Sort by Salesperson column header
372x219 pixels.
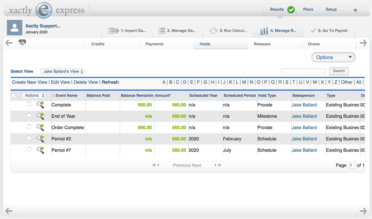tap(303, 95)
